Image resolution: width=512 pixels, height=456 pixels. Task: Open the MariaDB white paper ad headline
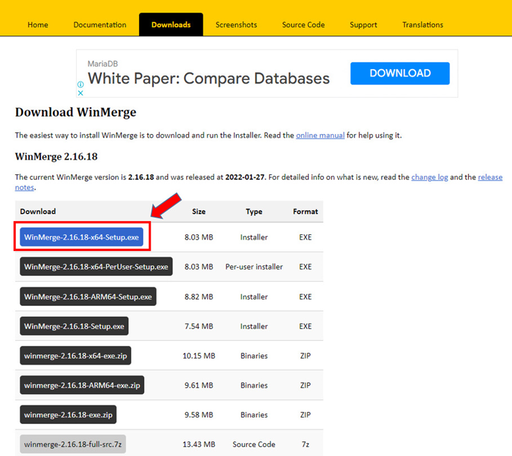[x=209, y=79]
